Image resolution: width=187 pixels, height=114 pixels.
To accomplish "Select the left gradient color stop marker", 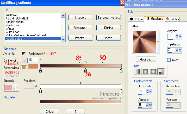I will [41, 70].
